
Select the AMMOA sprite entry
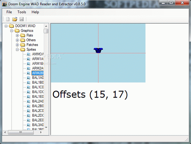tap(38, 54)
